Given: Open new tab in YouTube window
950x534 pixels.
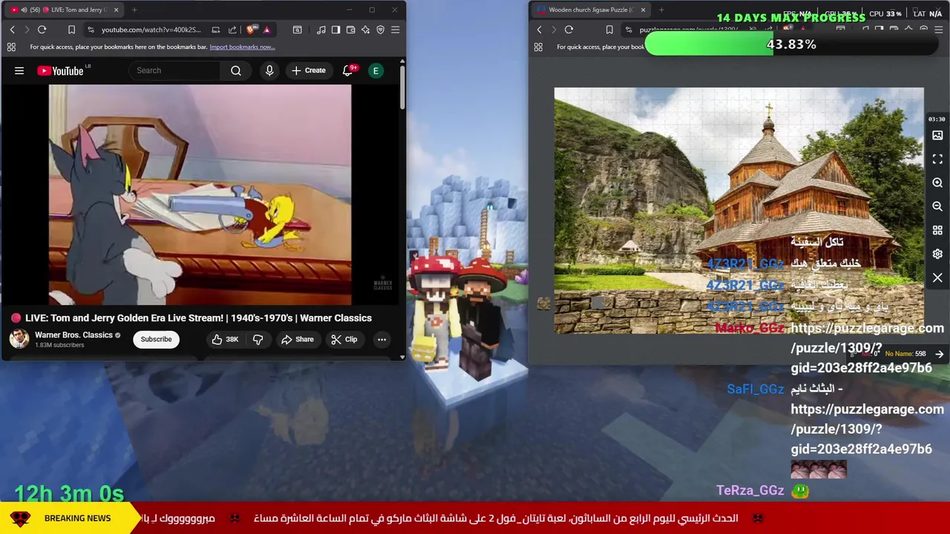Looking at the screenshot, I should 135,10.
